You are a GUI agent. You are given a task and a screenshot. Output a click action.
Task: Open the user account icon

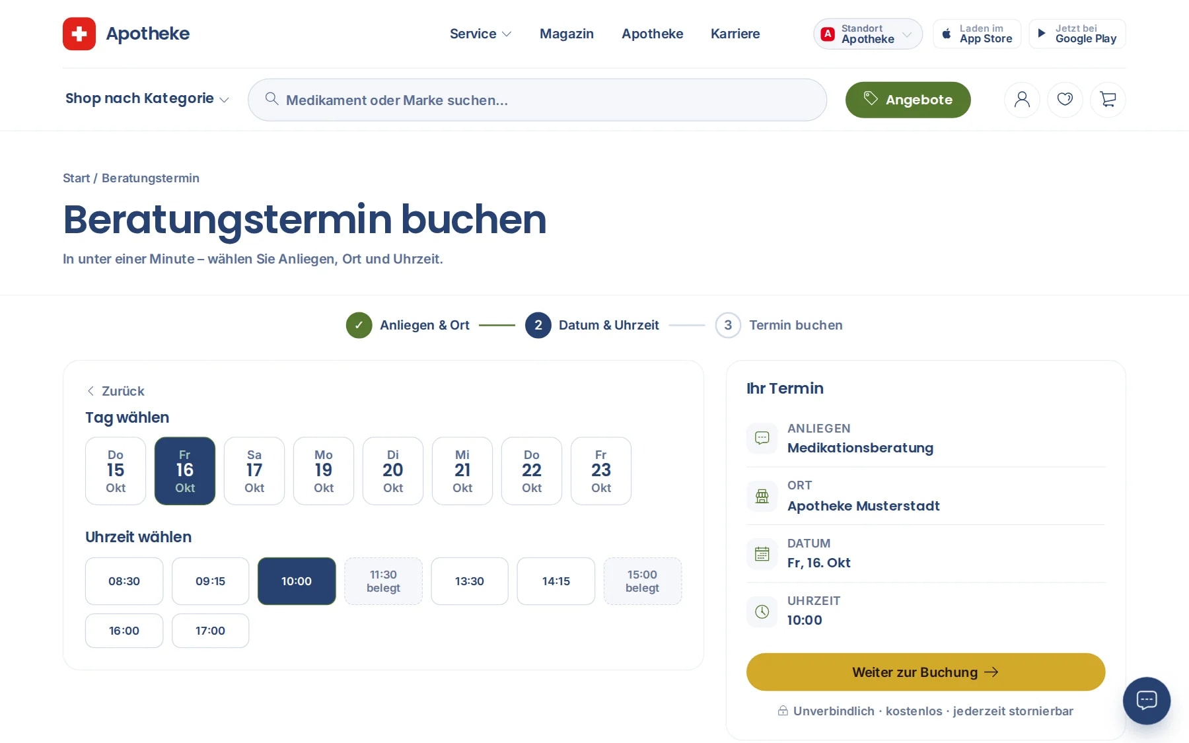pos(1022,100)
